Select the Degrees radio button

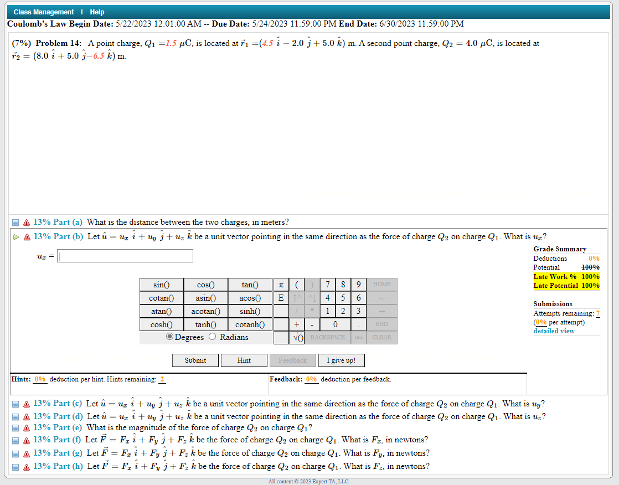pyautogui.click(x=169, y=337)
